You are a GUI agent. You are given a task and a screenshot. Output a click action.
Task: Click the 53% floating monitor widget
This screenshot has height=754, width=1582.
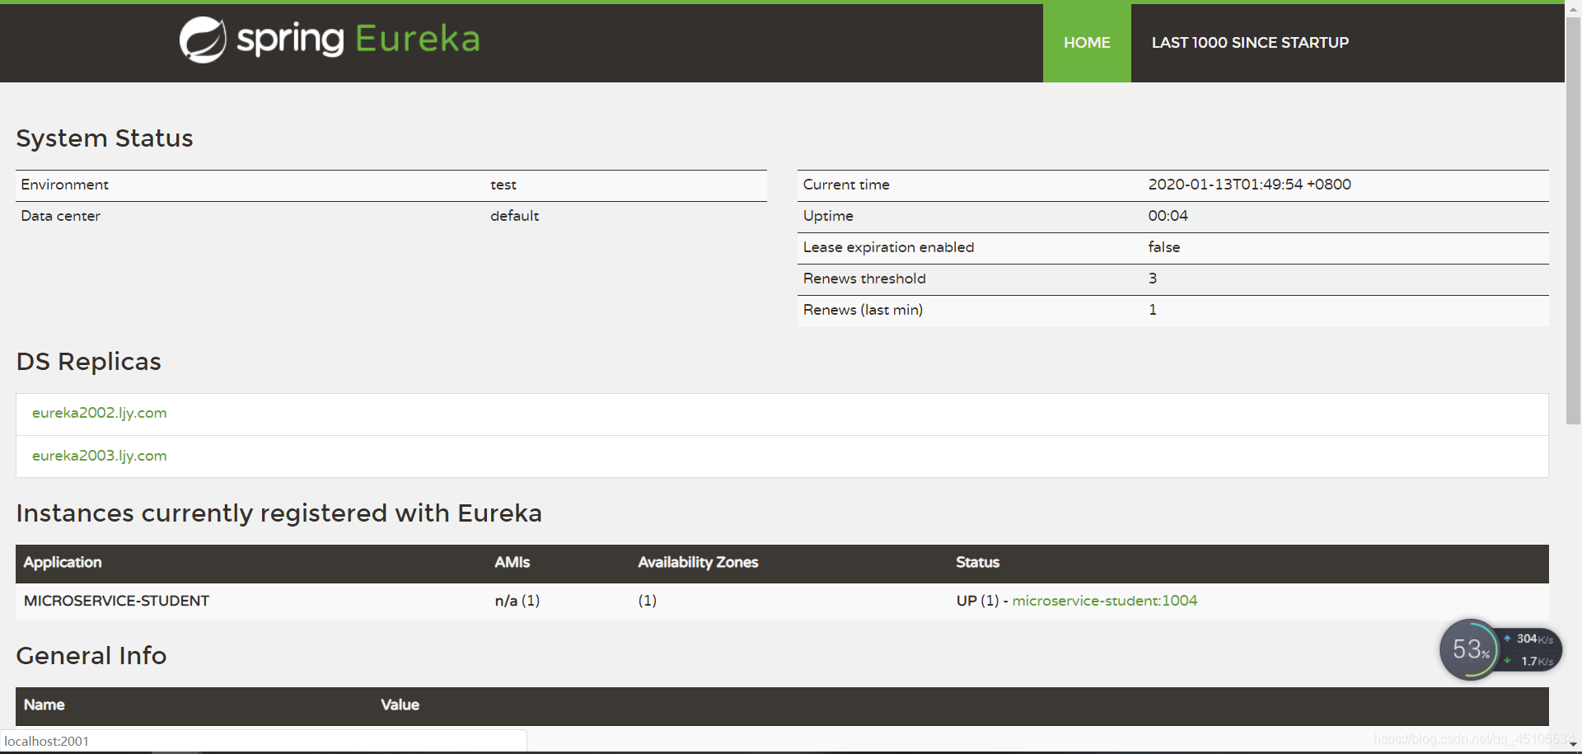[1469, 649]
